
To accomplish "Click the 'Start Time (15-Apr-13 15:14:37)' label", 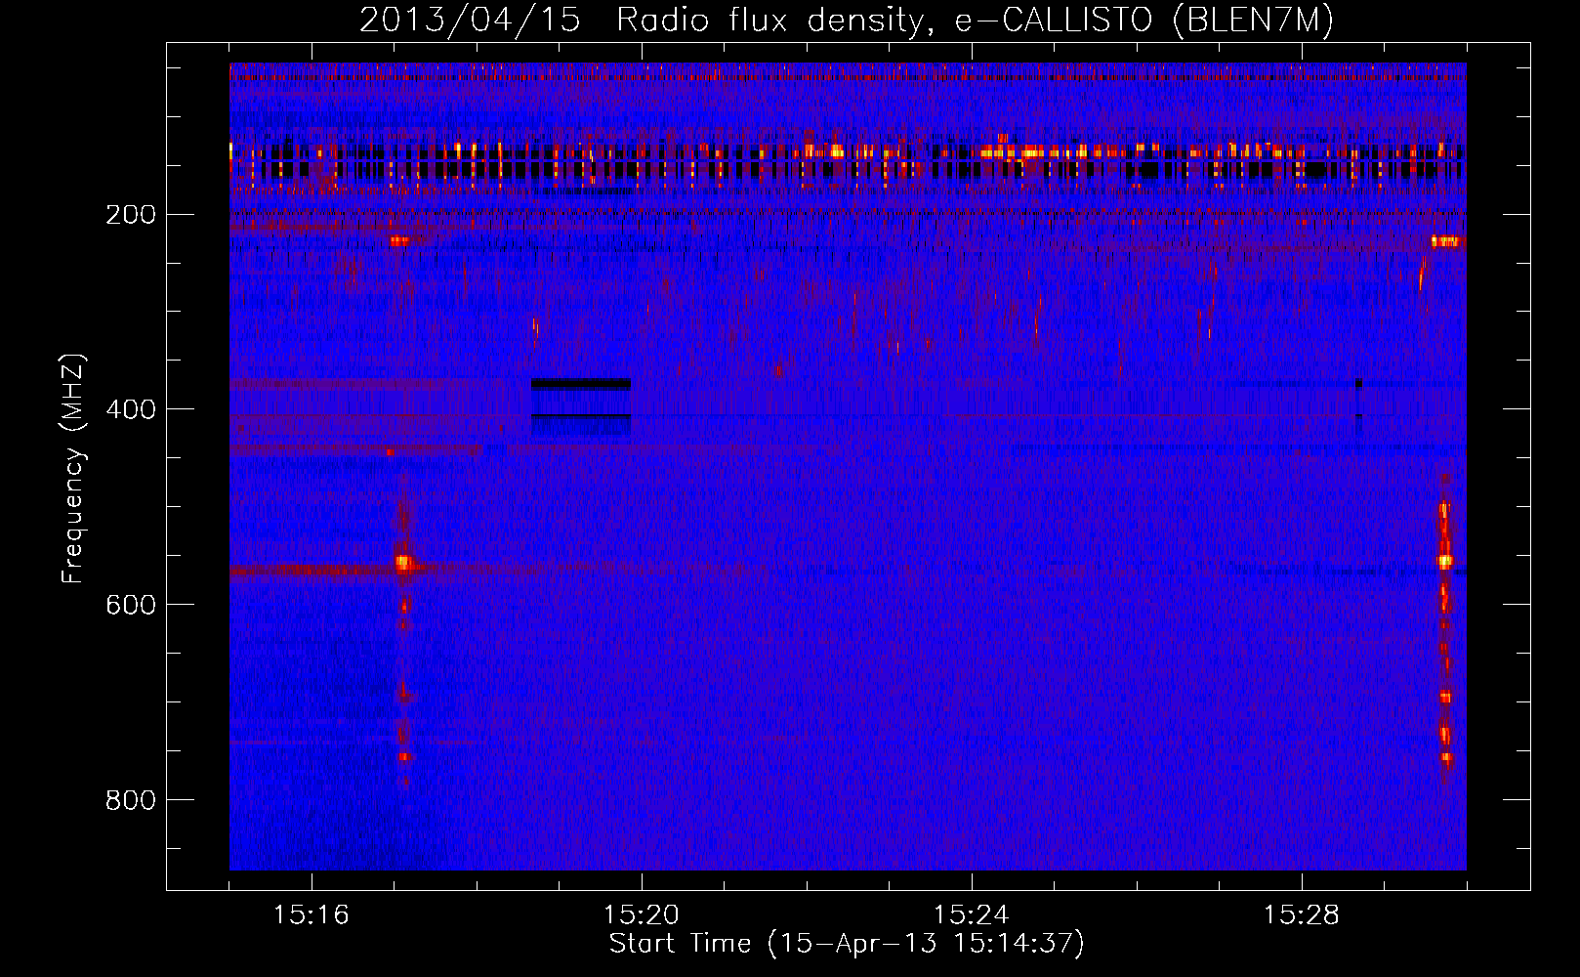I will pos(847,944).
